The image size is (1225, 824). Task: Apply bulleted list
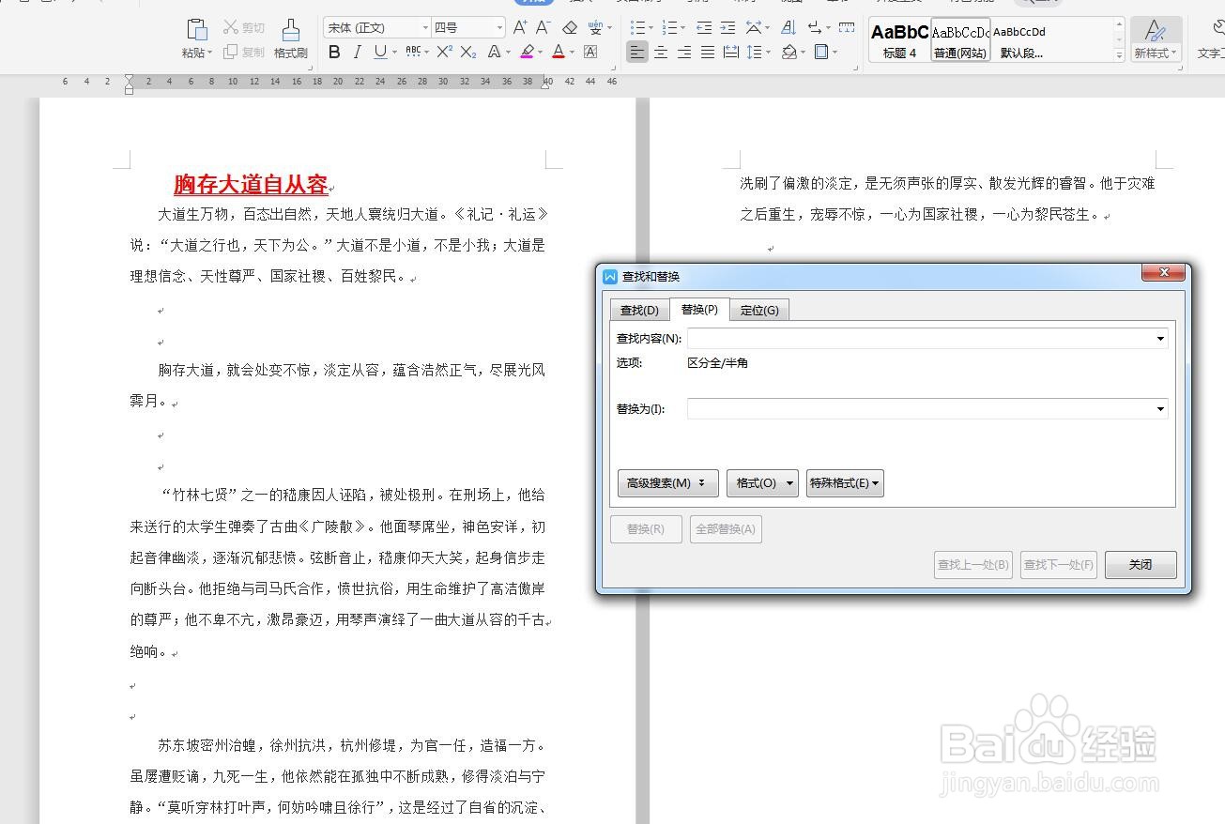point(637,28)
